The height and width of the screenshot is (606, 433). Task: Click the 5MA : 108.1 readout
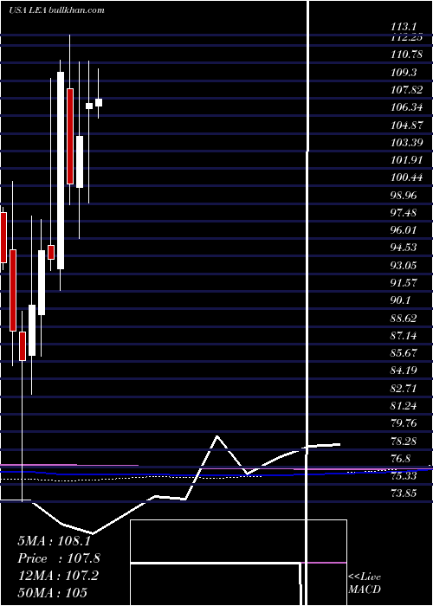pos(54,541)
